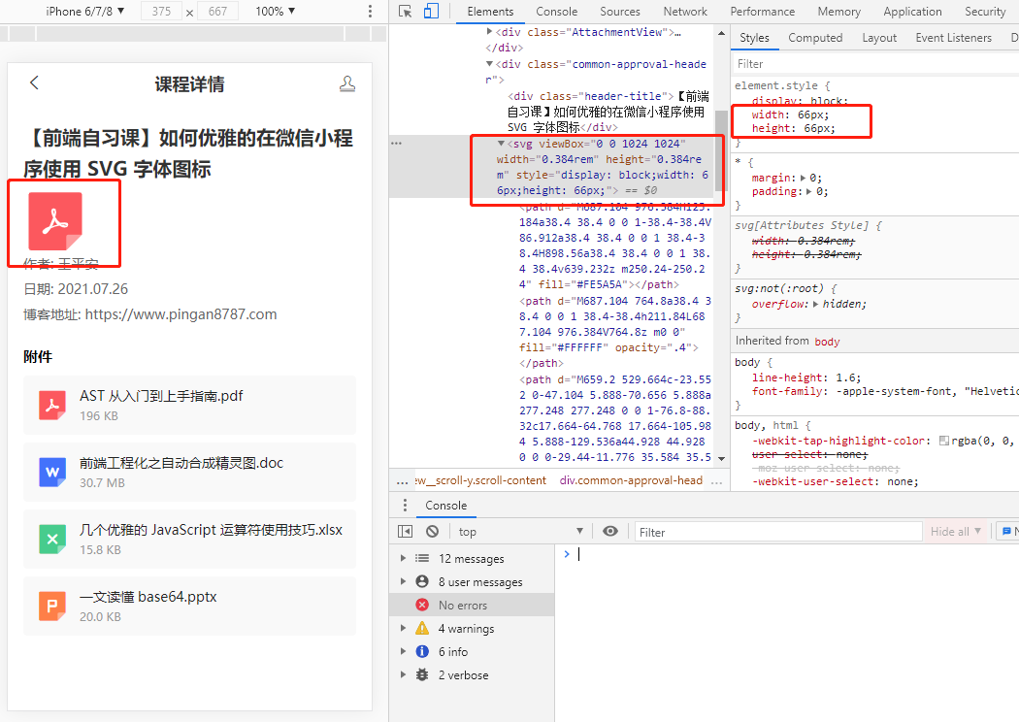
Task: Switch to the Computed sidebar tab
Action: [815, 38]
